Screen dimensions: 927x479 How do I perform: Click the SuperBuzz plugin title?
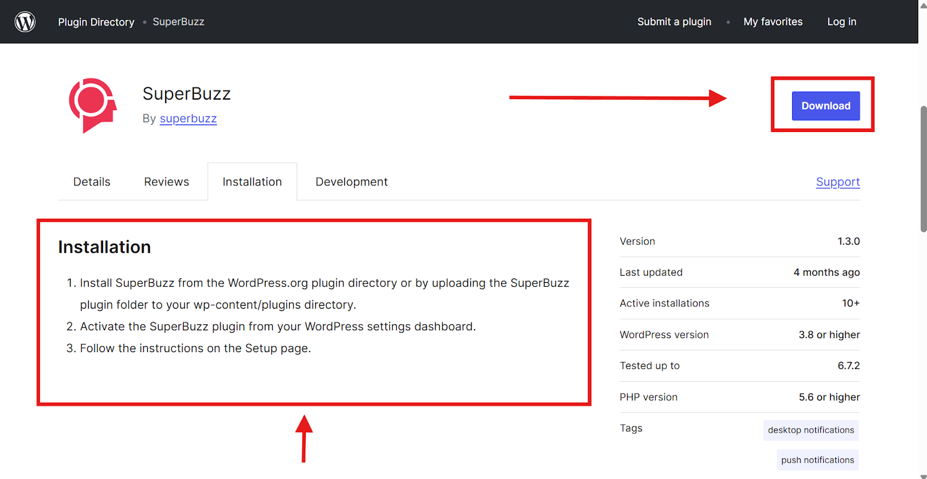coord(187,94)
